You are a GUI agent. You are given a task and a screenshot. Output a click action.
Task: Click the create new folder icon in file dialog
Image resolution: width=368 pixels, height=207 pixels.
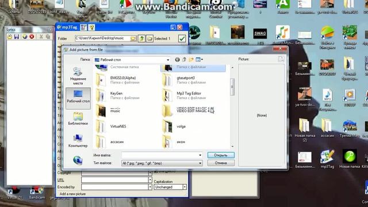[191, 60]
